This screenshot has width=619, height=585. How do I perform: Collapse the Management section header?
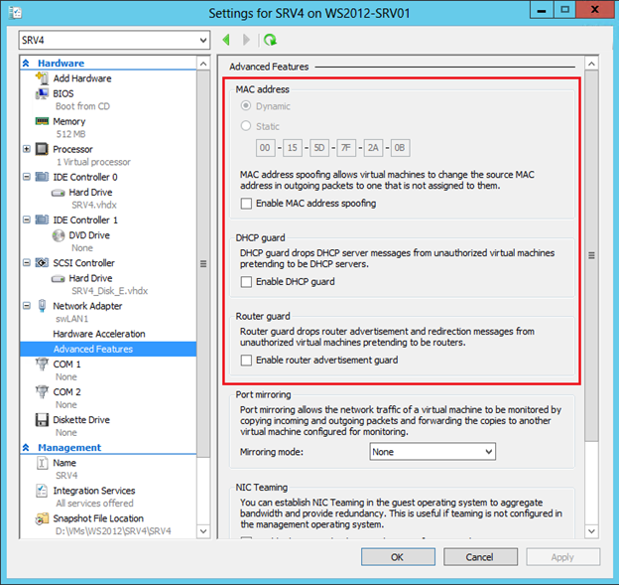pos(26,448)
